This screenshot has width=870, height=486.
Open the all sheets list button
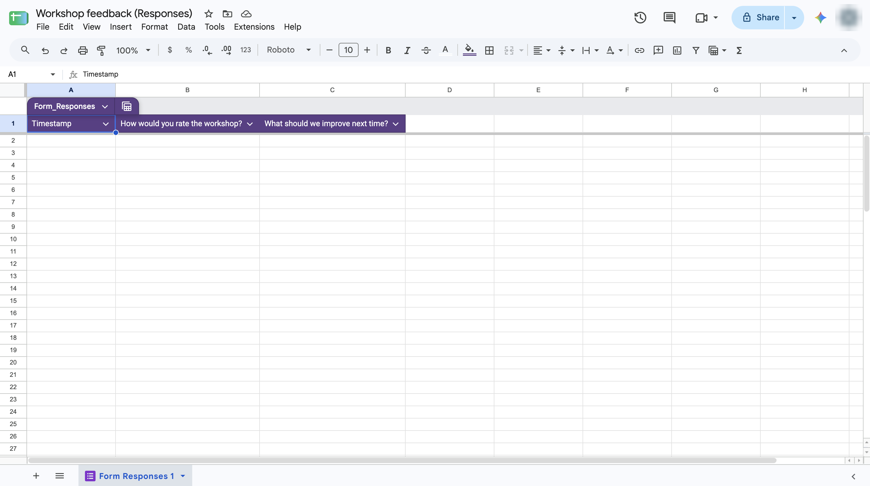(59, 476)
